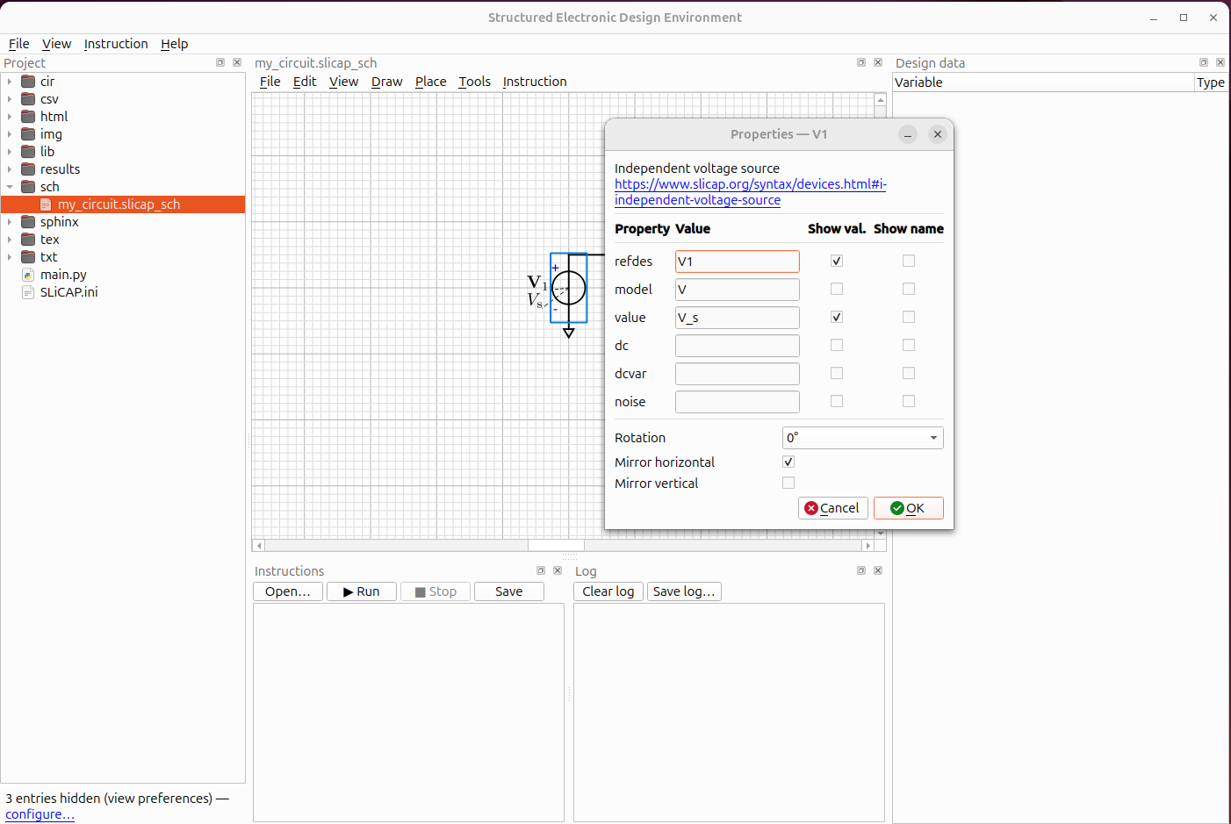
Task: Click the results folder icon
Action: 28,169
